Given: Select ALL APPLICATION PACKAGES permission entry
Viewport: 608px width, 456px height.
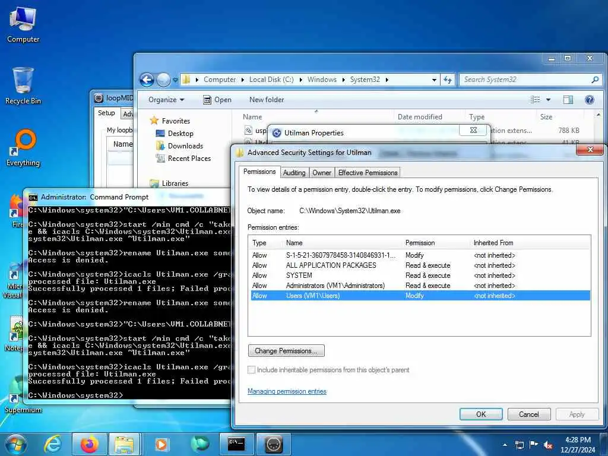Looking at the screenshot, I should 420,265.
